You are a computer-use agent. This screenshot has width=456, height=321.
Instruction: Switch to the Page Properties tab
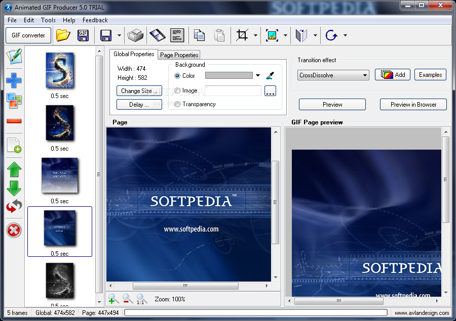click(x=179, y=55)
